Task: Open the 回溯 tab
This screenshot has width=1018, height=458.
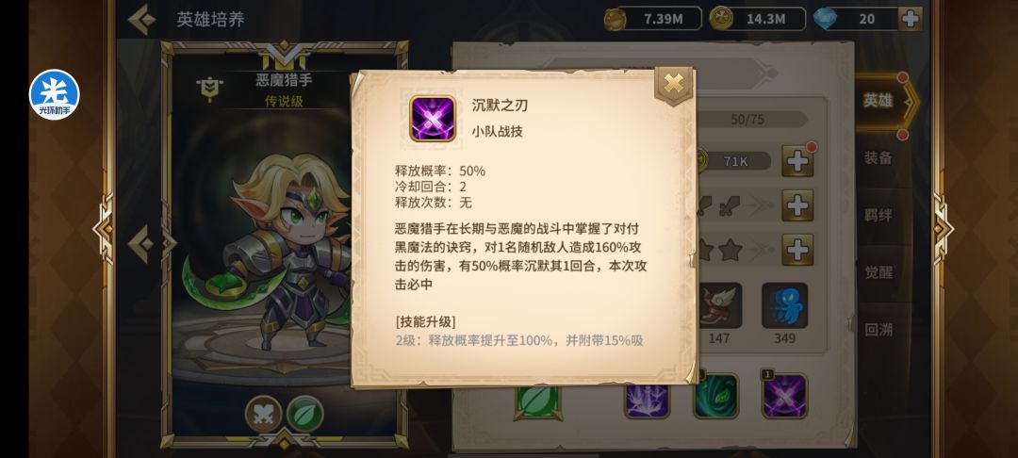Action: pos(878,329)
